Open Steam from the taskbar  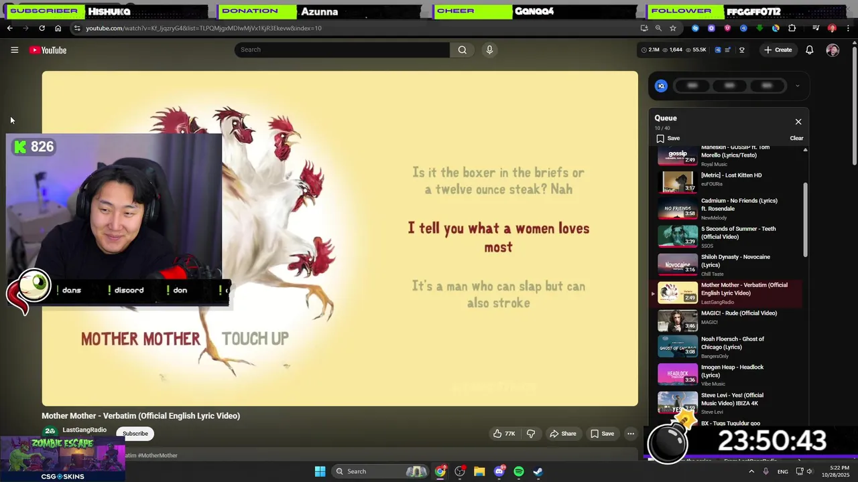(538, 471)
